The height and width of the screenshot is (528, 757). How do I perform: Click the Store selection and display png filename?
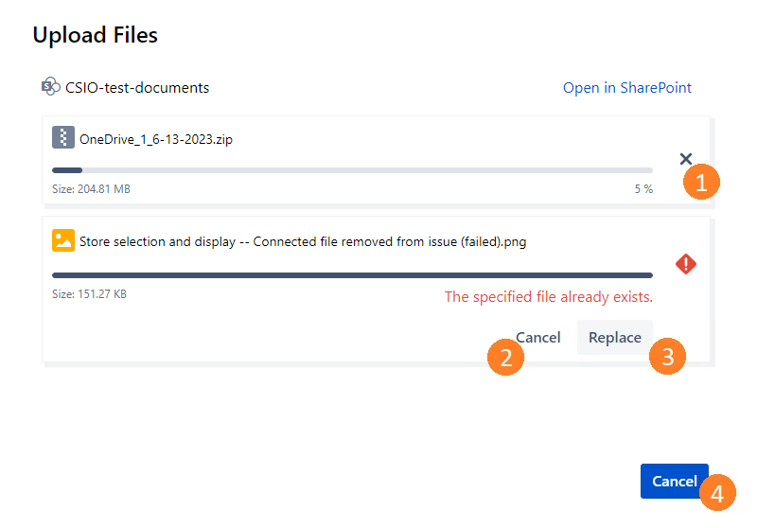[303, 241]
